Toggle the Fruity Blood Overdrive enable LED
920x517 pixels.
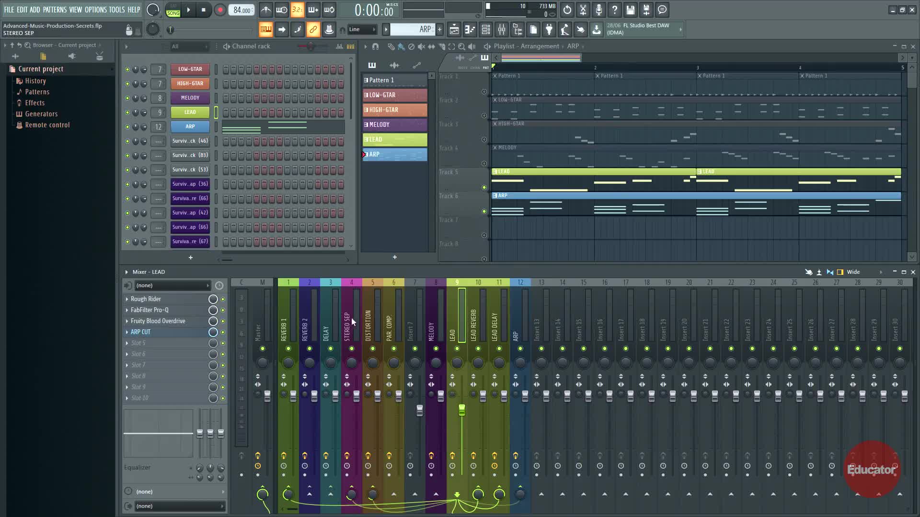tap(223, 321)
